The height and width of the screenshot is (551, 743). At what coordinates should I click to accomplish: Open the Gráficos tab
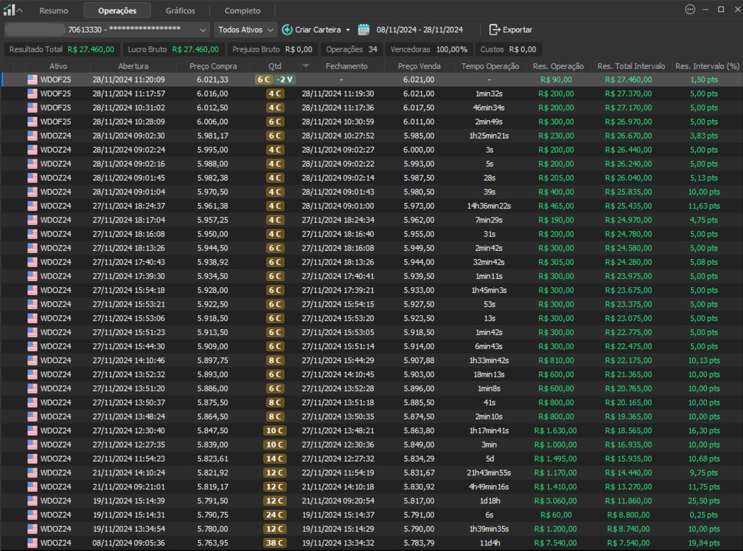pyautogui.click(x=180, y=11)
